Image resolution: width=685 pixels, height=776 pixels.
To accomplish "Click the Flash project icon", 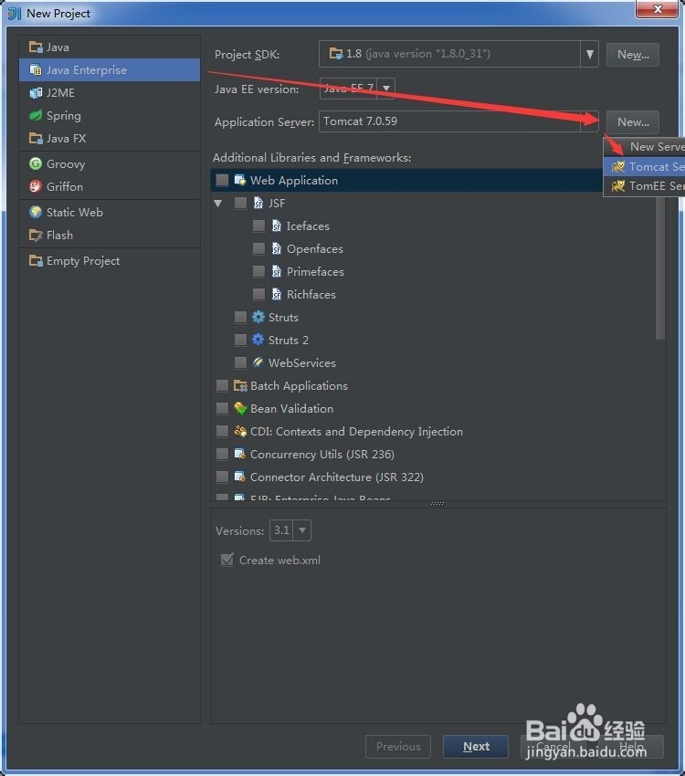I will pyautogui.click(x=36, y=235).
